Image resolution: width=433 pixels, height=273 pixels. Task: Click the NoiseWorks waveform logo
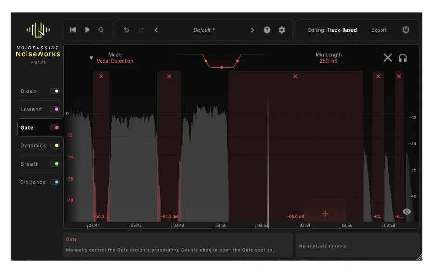pos(38,29)
